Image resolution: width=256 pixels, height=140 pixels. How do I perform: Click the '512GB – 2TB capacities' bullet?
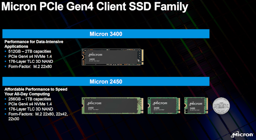tap(30, 52)
